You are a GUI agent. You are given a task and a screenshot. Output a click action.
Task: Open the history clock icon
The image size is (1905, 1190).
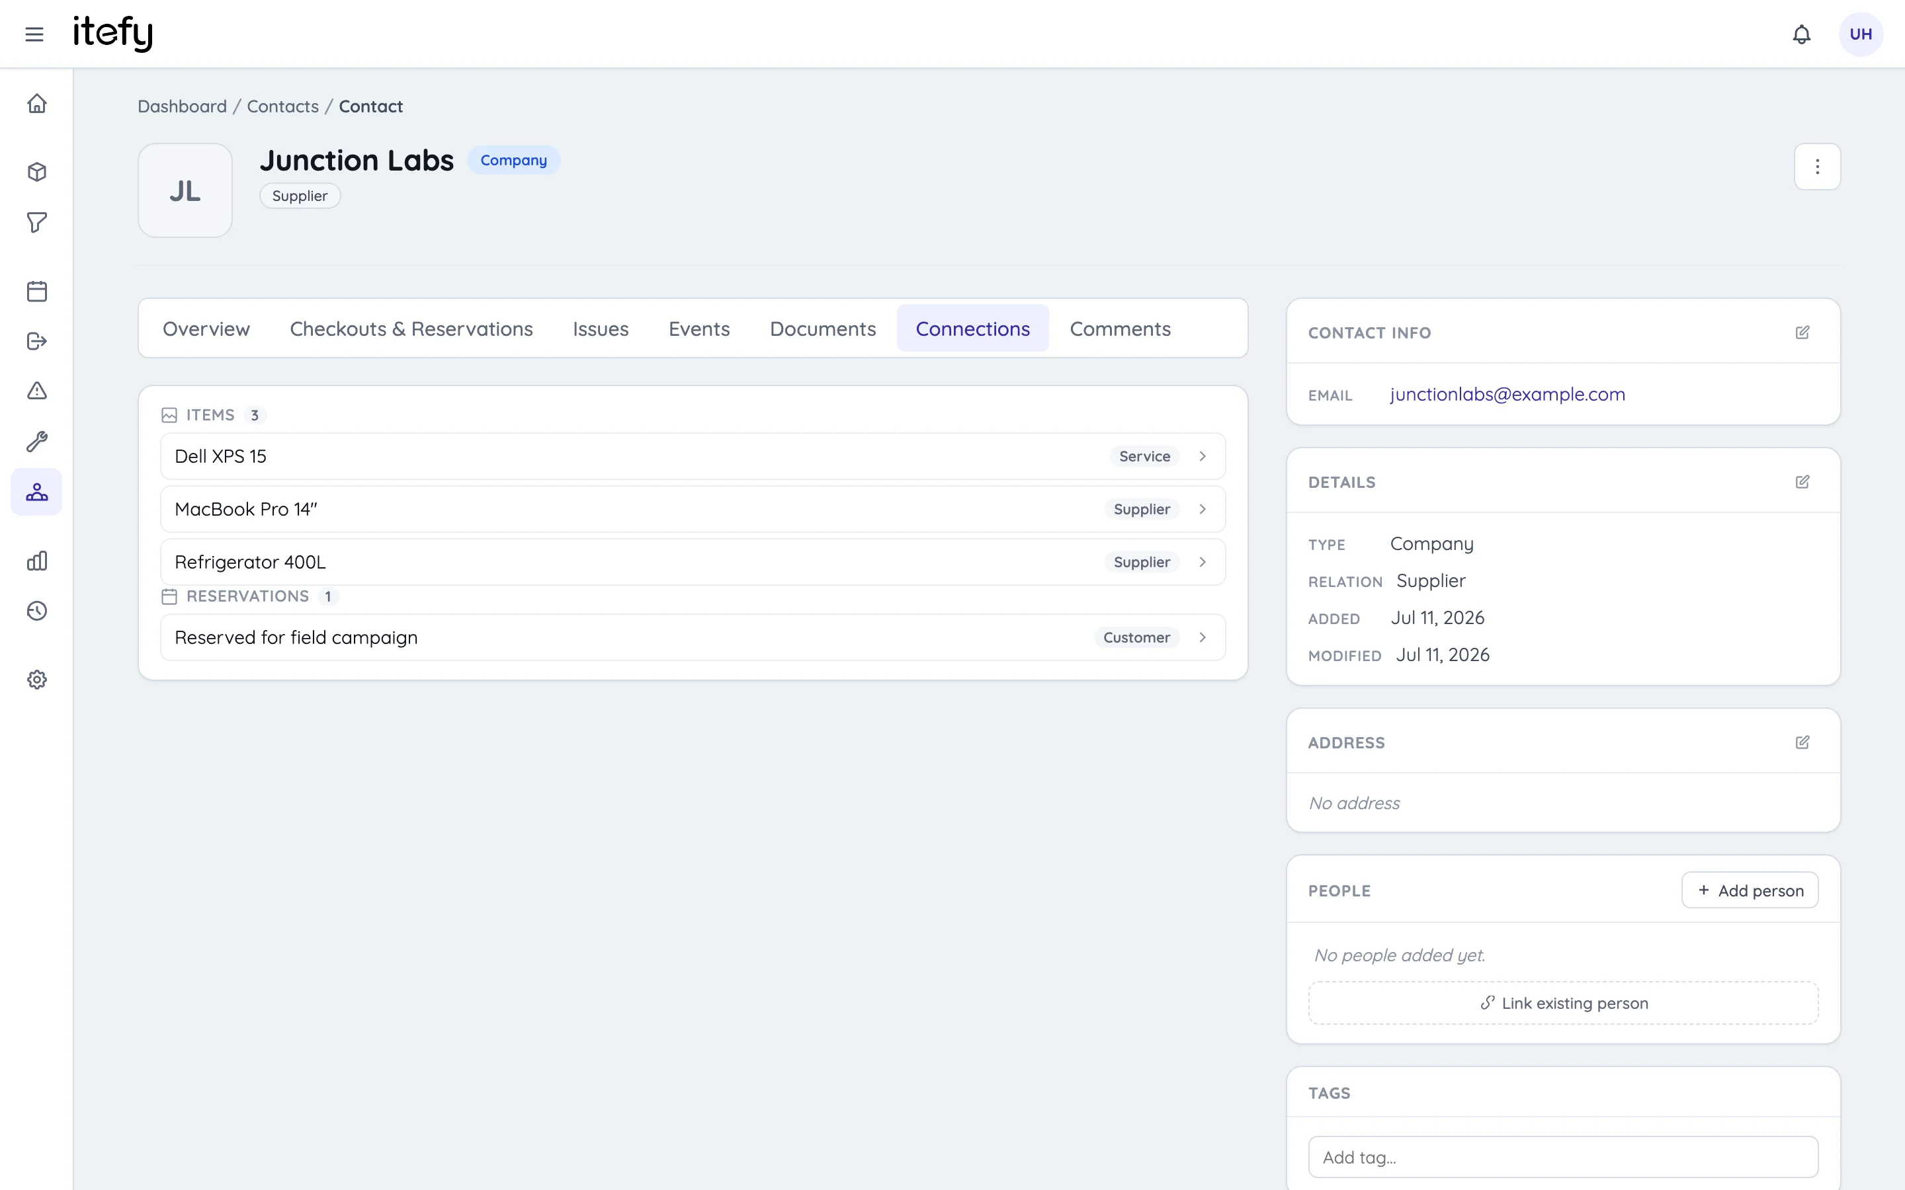point(37,611)
